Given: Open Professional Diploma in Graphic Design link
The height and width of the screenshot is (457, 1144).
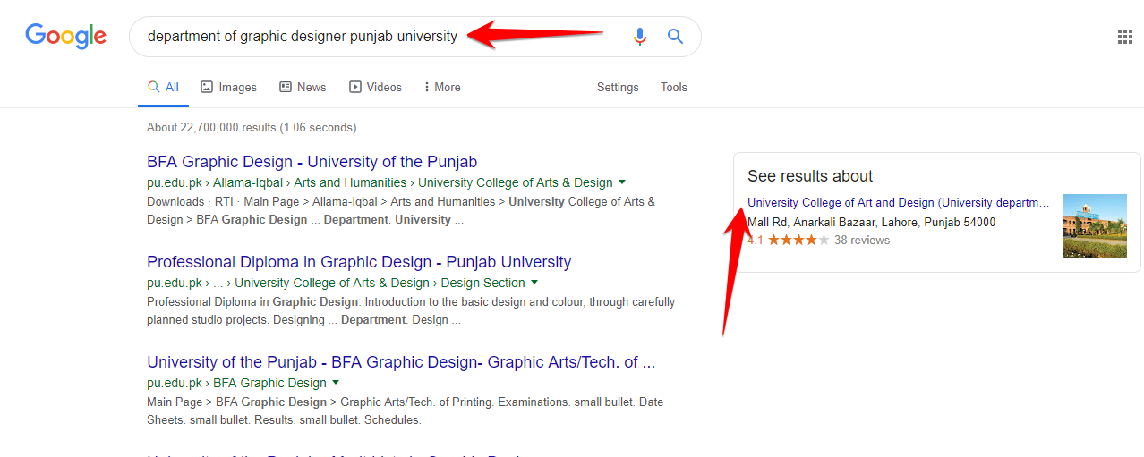Looking at the screenshot, I should click(x=359, y=262).
